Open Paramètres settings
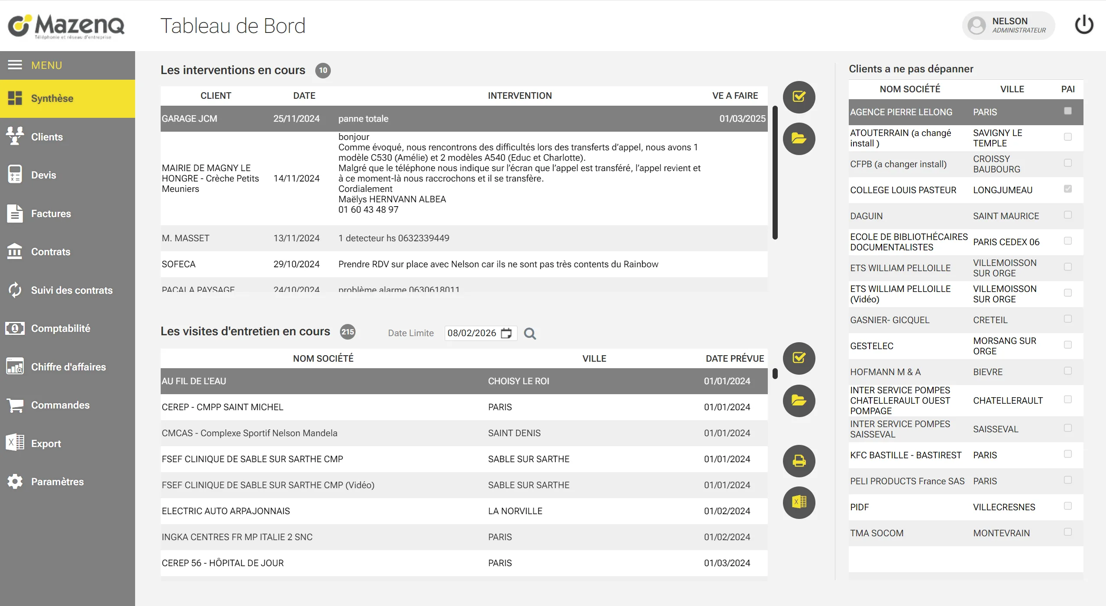The image size is (1106, 606). pyautogui.click(x=68, y=482)
